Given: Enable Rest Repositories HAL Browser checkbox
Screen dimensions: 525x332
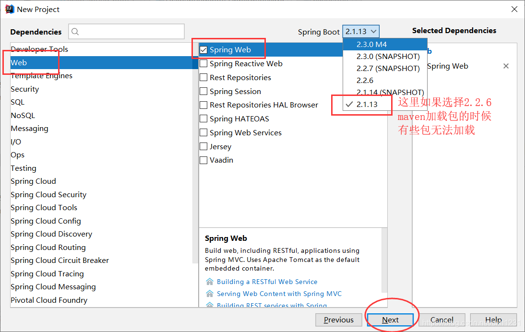Looking at the screenshot, I should tap(203, 105).
